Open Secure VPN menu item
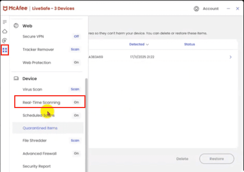The height and width of the screenshot is (172, 244). (x=33, y=37)
